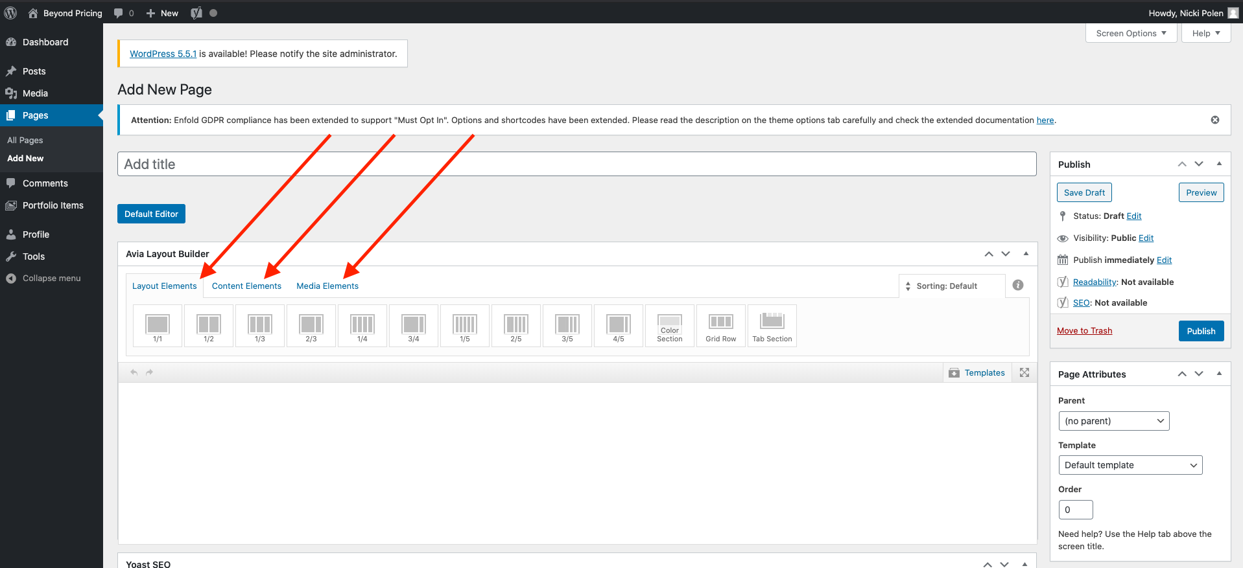1243x568 pixels.
Task: Move the Publish box up
Action: (x=1182, y=164)
